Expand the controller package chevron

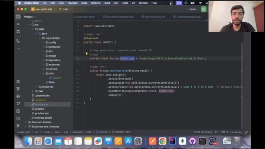(x=43, y=47)
